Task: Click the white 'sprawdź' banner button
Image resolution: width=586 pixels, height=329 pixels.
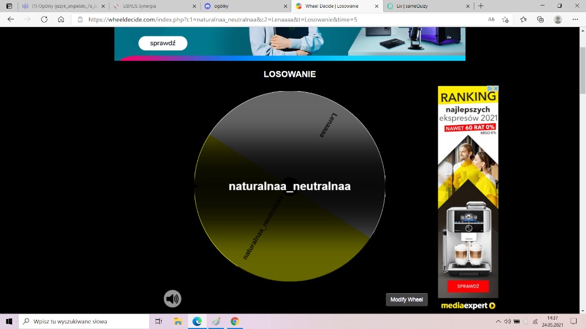Action: (163, 43)
